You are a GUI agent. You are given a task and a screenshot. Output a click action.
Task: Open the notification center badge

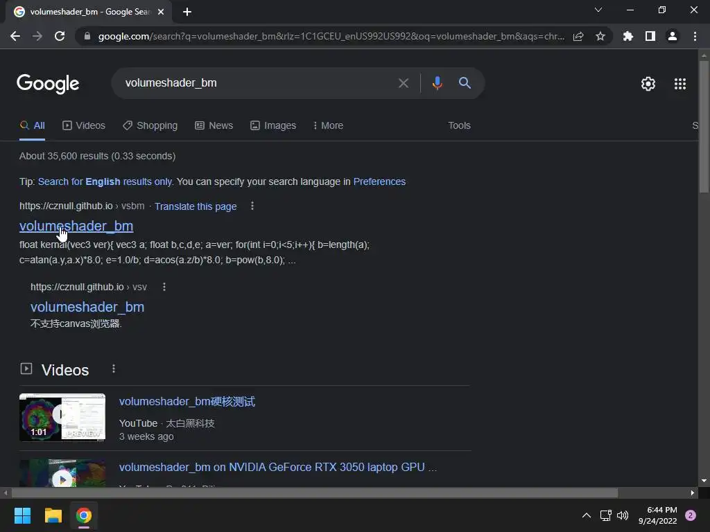coord(691,515)
